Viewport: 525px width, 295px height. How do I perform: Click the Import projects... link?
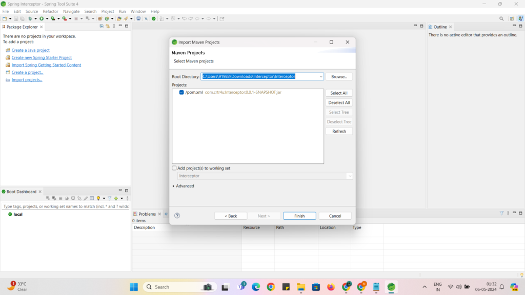(27, 79)
